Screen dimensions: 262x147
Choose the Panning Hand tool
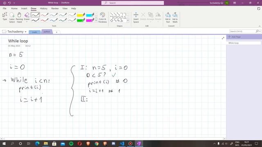coord(19,17)
